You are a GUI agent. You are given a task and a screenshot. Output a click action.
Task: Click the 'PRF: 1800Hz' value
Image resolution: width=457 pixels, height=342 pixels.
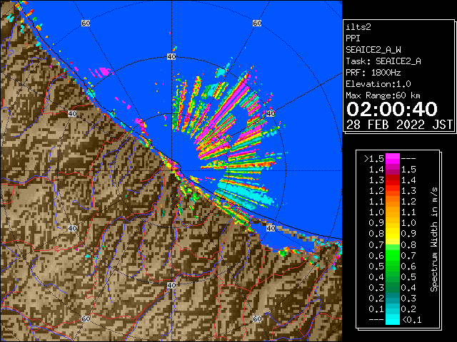[x=373, y=73]
